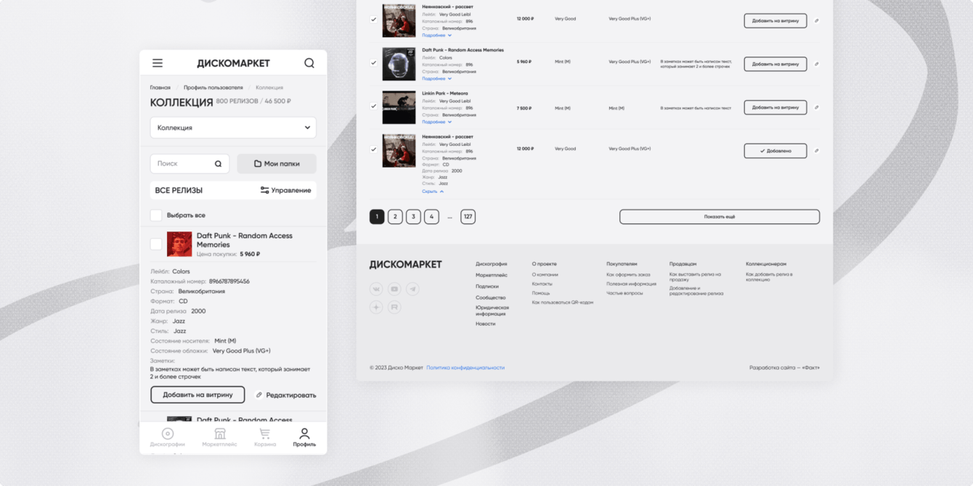Click the magnifier icon inside Поиск field

[218, 164]
